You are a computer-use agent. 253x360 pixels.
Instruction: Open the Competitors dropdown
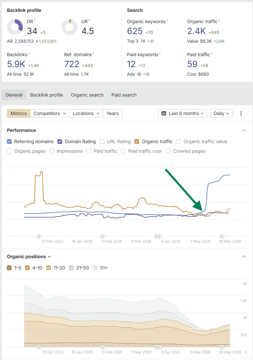click(x=50, y=113)
